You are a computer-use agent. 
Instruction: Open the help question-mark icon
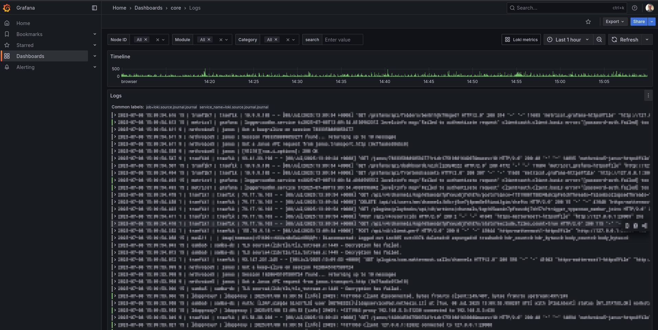[635, 8]
